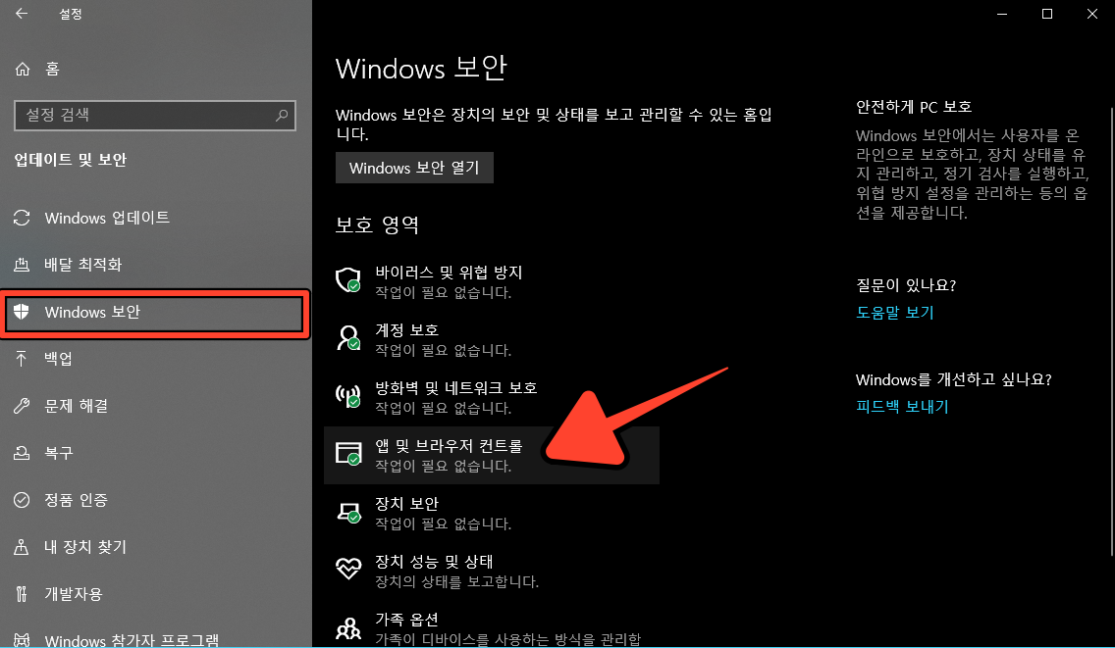Open 장치 보안 protection area
The width and height of the screenshot is (1115, 648).
point(492,513)
